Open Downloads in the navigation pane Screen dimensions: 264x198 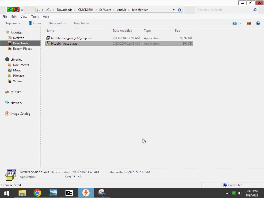[21, 43]
